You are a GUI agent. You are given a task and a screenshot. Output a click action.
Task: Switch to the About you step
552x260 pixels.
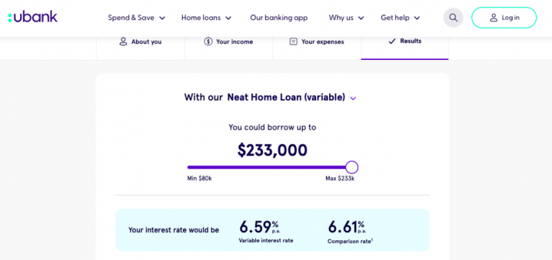tap(140, 42)
